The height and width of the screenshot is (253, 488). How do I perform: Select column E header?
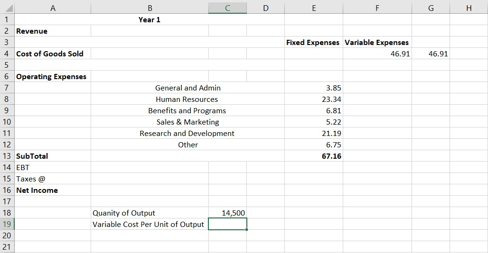click(314, 8)
